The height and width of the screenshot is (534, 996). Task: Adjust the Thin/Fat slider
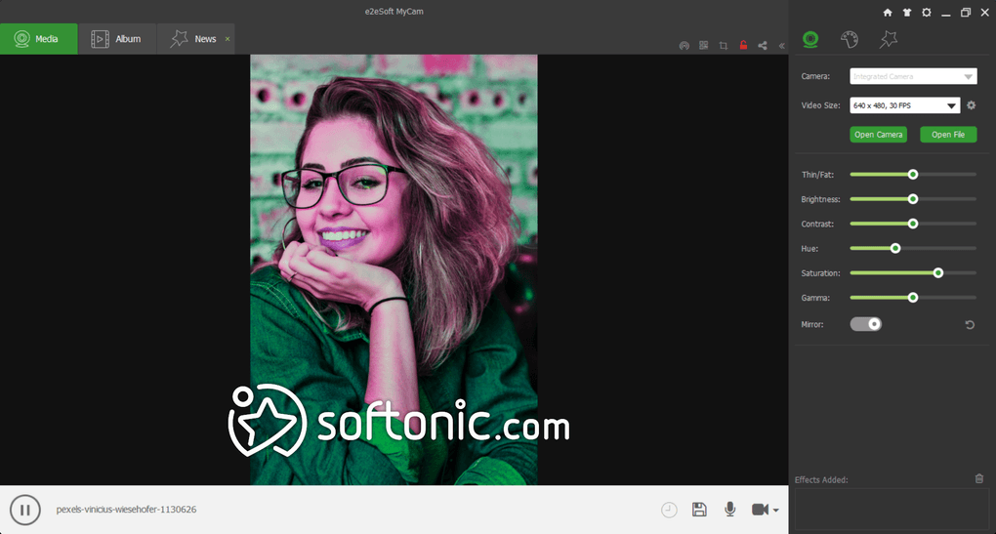pyautogui.click(x=913, y=174)
